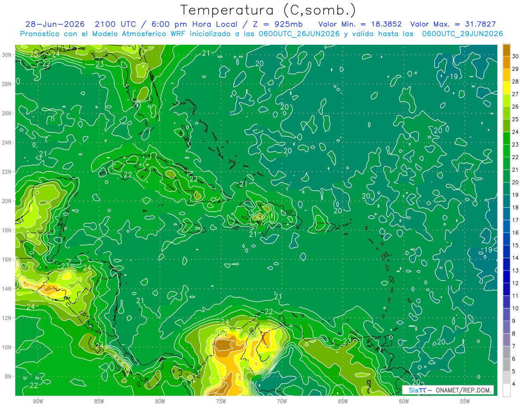Click the '24N' latitude axis label

coord(7,143)
